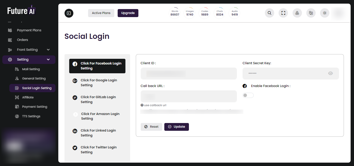This screenshot has height=166, width=354.
Task: Click the collapse sidebar icon beside Active Plans
Action: (x=69, y=13)
